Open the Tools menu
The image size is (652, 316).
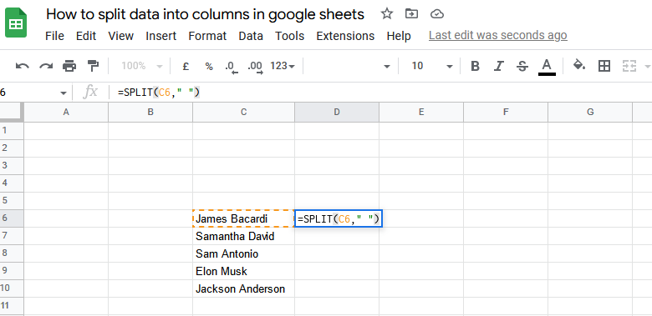290,36
